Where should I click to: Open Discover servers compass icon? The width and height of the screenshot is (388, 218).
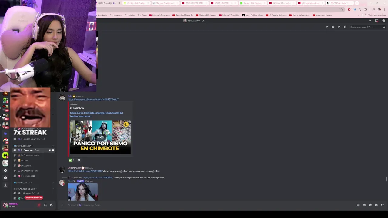(5, 178)
